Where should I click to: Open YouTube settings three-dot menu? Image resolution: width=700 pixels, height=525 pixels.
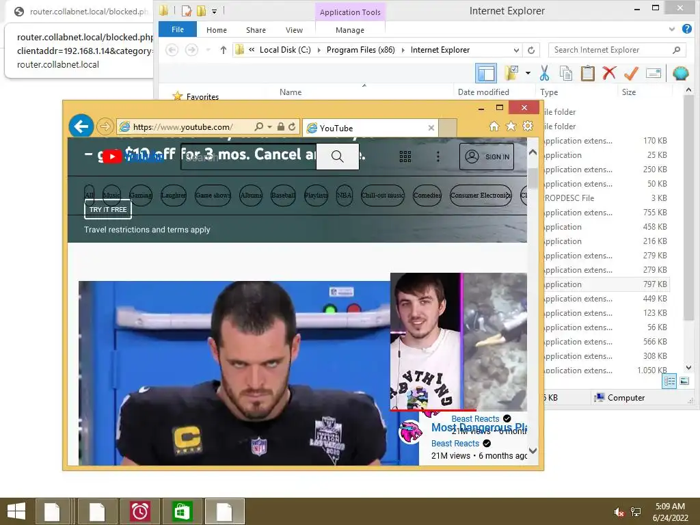click(x=438, y=157)
